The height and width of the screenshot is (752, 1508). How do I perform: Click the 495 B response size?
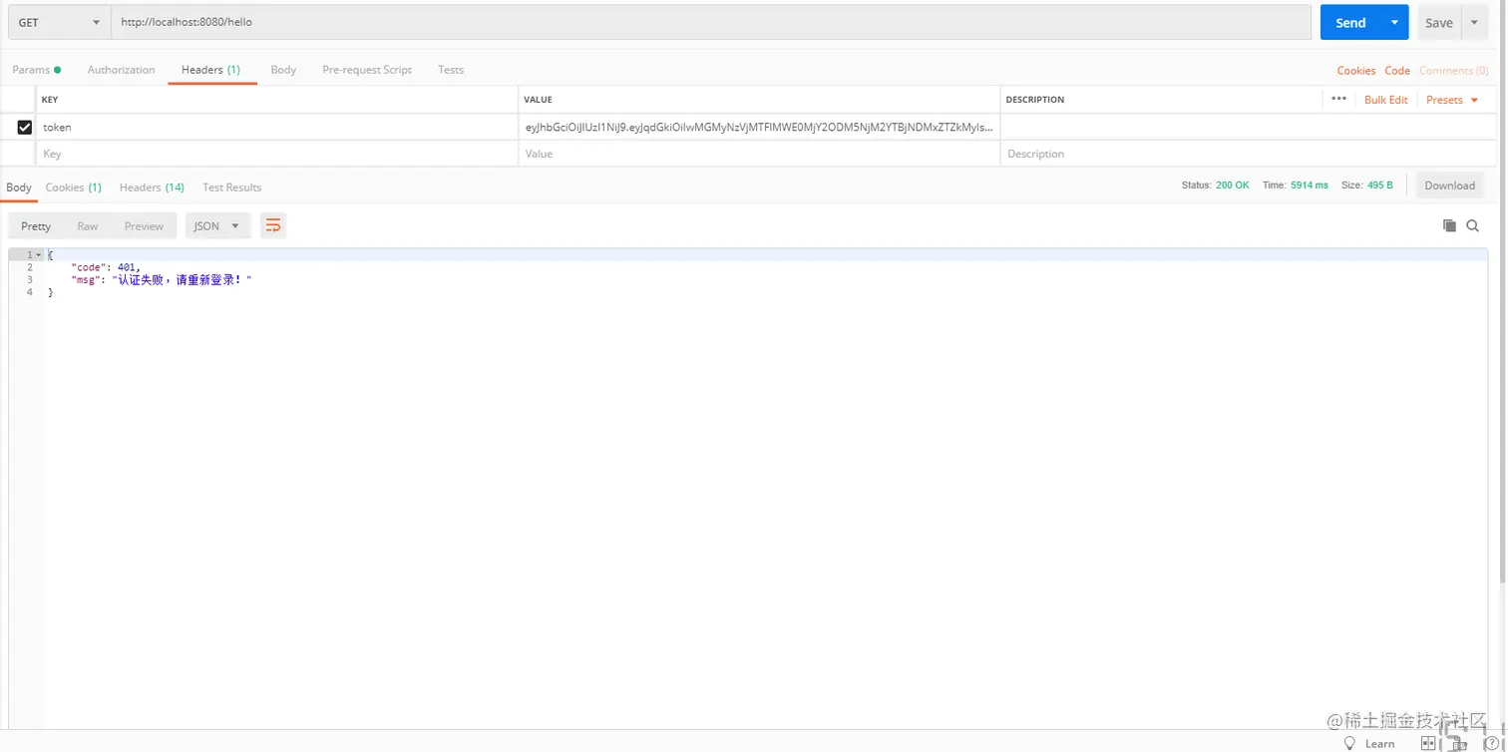point(1380,186)
